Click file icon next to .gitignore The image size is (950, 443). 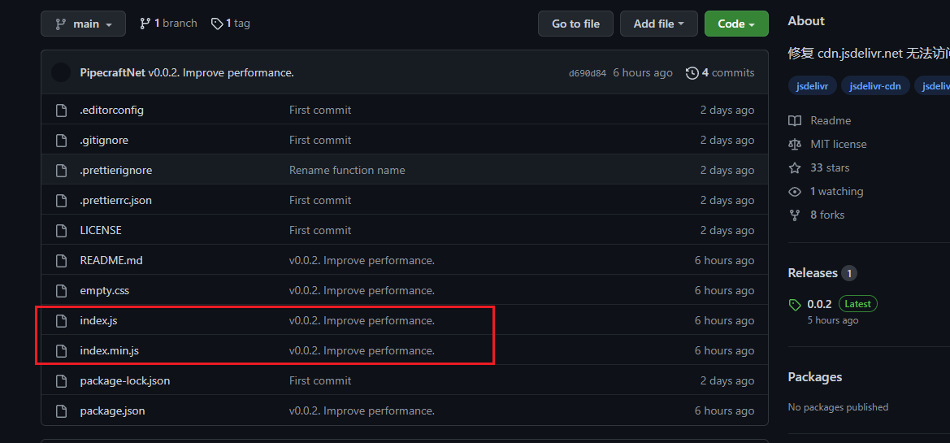click(61, 140)
